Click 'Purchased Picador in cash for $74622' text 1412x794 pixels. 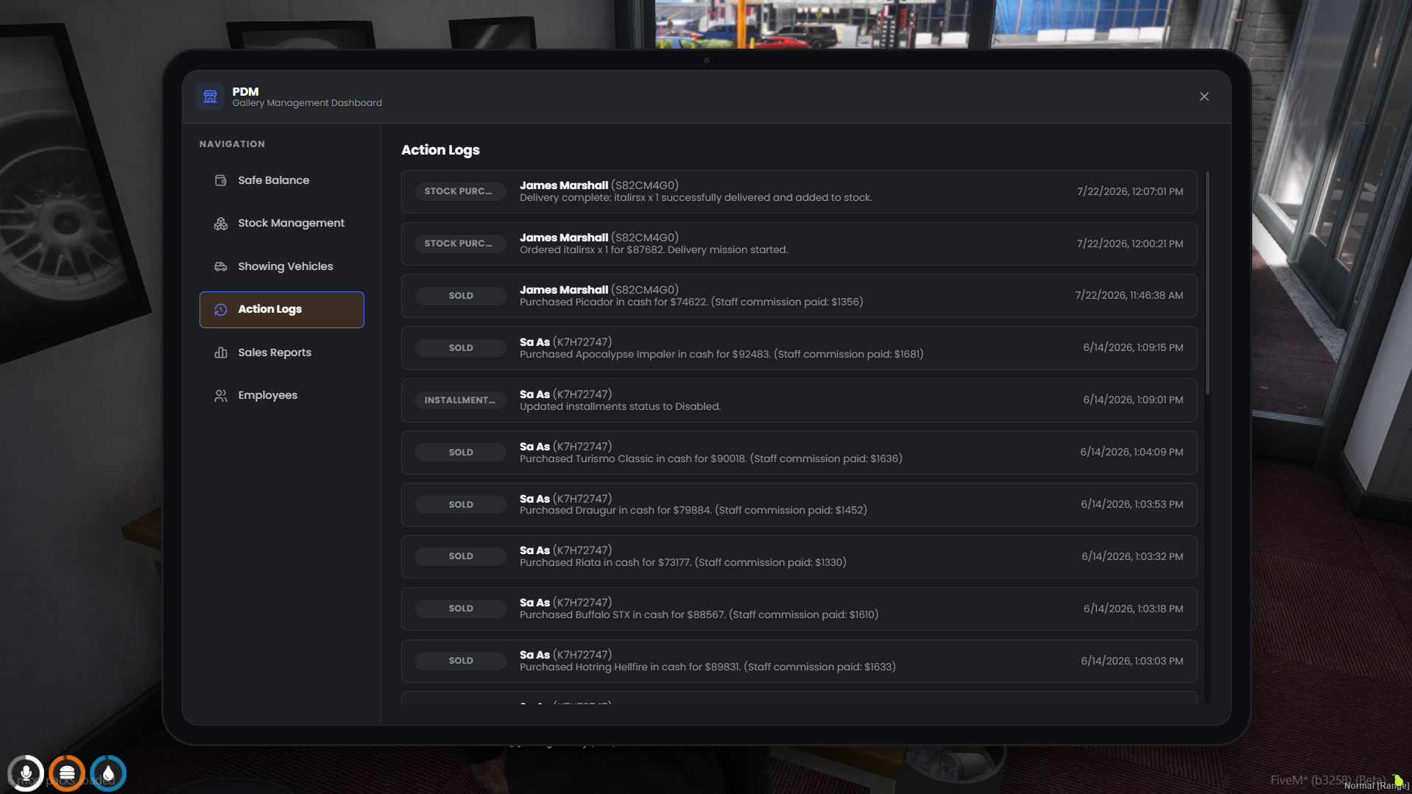(691, 302)
